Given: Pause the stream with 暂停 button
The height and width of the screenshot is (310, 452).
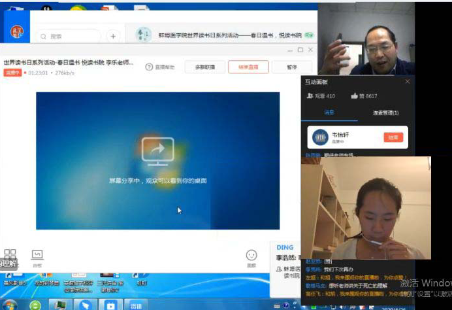Looking at the screenshot, I should [x=292, y=67].
